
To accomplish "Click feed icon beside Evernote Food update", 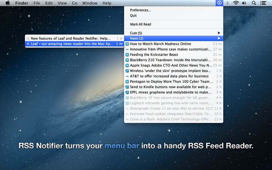I will click(127, 114).
